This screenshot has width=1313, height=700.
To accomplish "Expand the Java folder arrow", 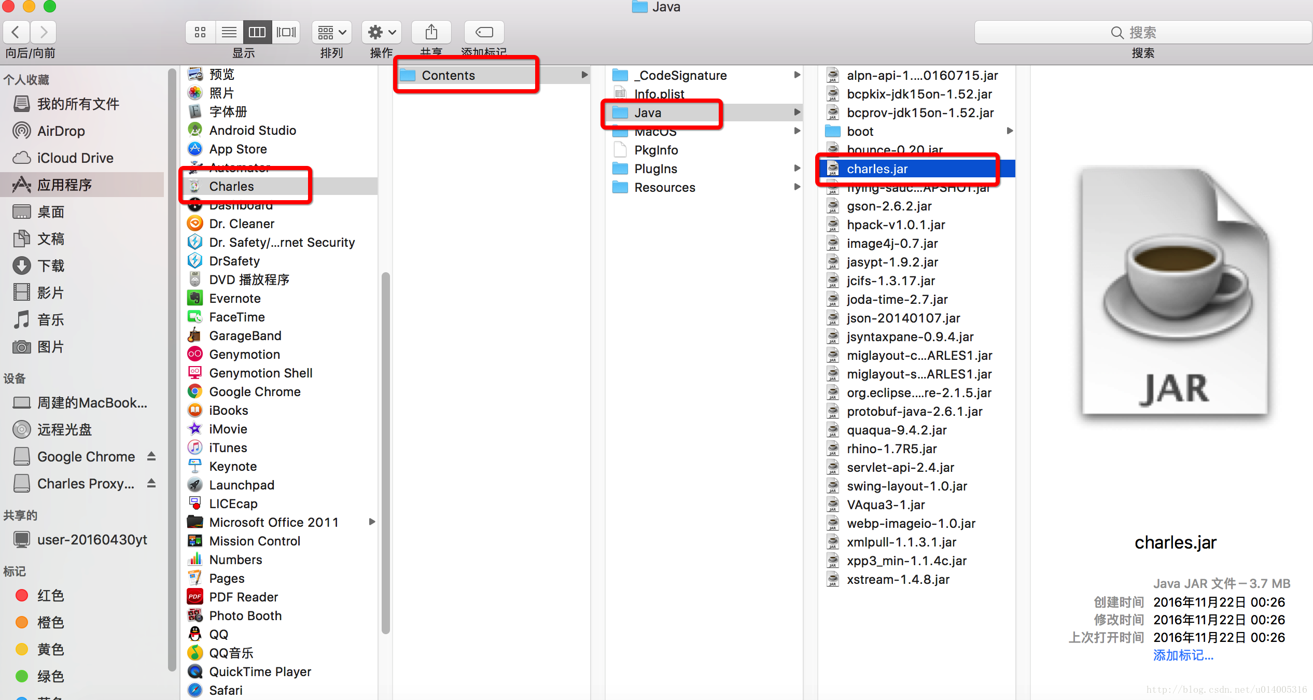I will pos(797,112).
